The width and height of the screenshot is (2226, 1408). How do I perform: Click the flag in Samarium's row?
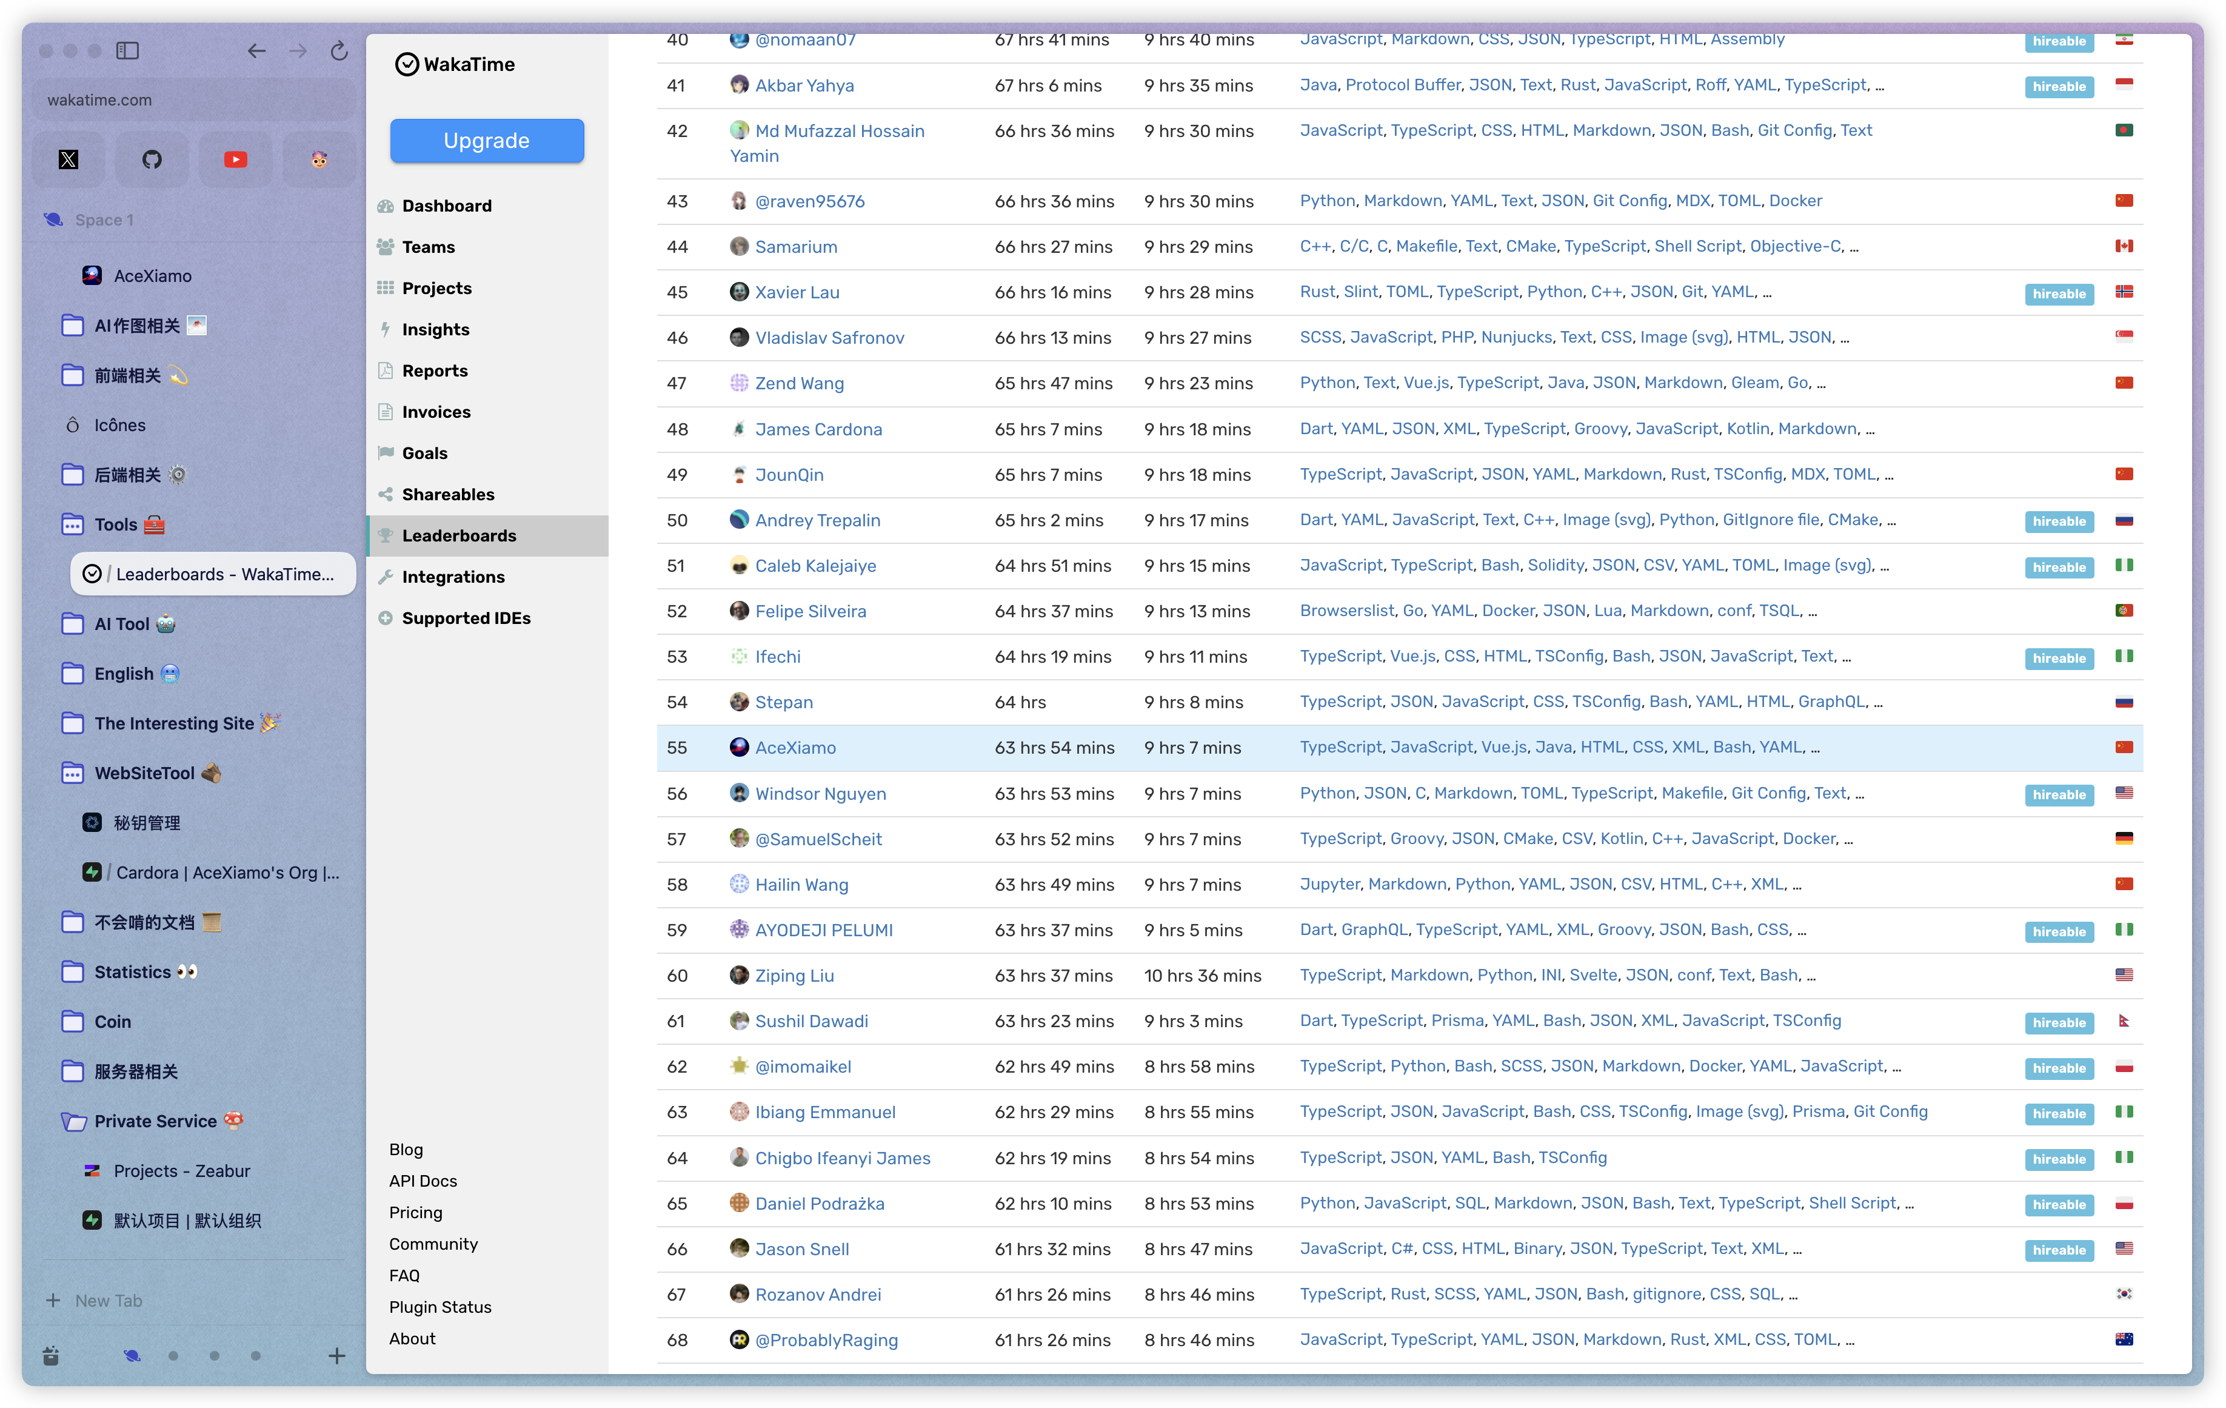pyautogui.click(x=2124, y=246)
